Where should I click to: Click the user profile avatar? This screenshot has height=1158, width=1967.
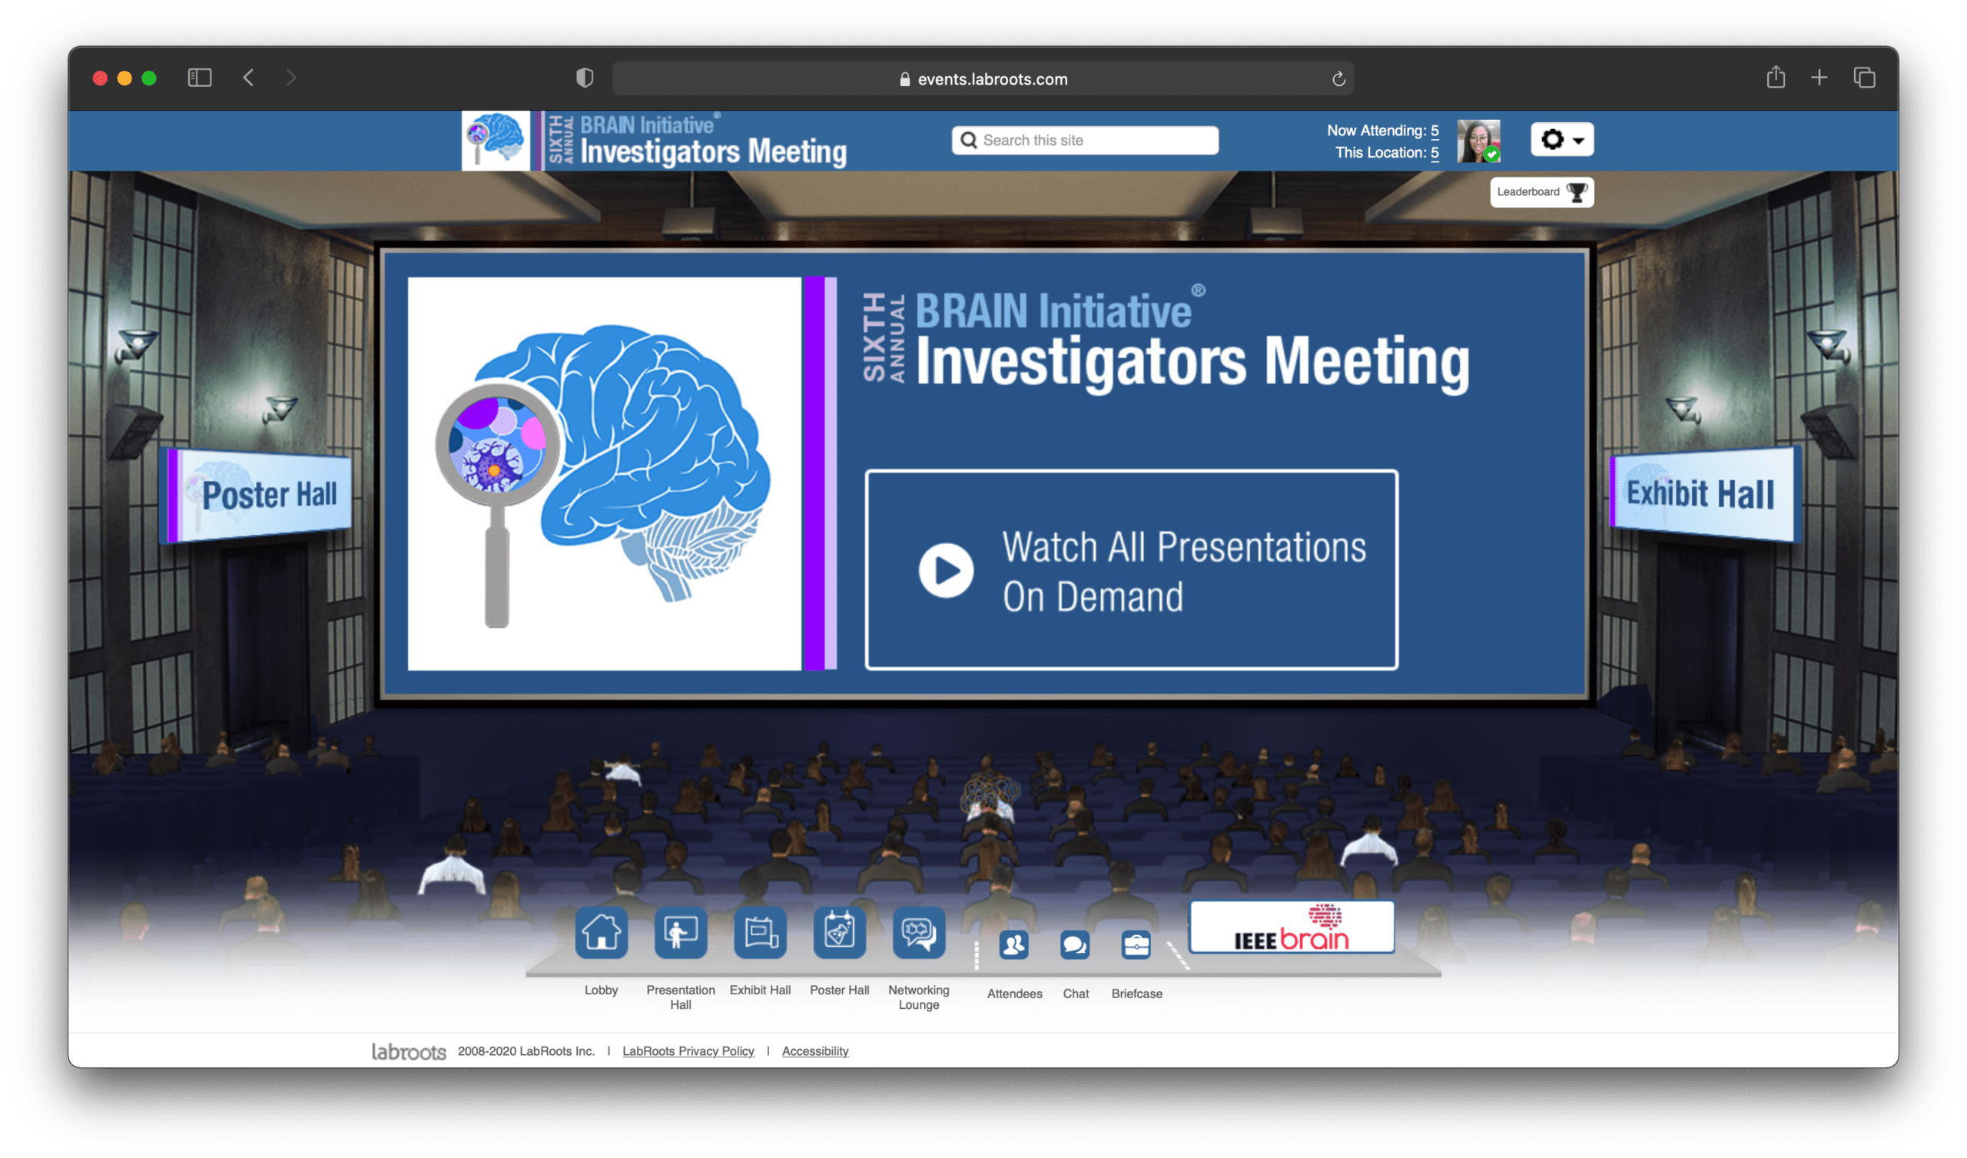tap(1478, 141)
